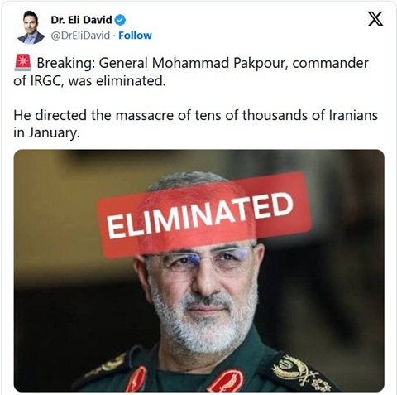Click the word Breaking in tweet
This screenshot has width=397, height=395.
pyautogui.click(x=65, y=63)
